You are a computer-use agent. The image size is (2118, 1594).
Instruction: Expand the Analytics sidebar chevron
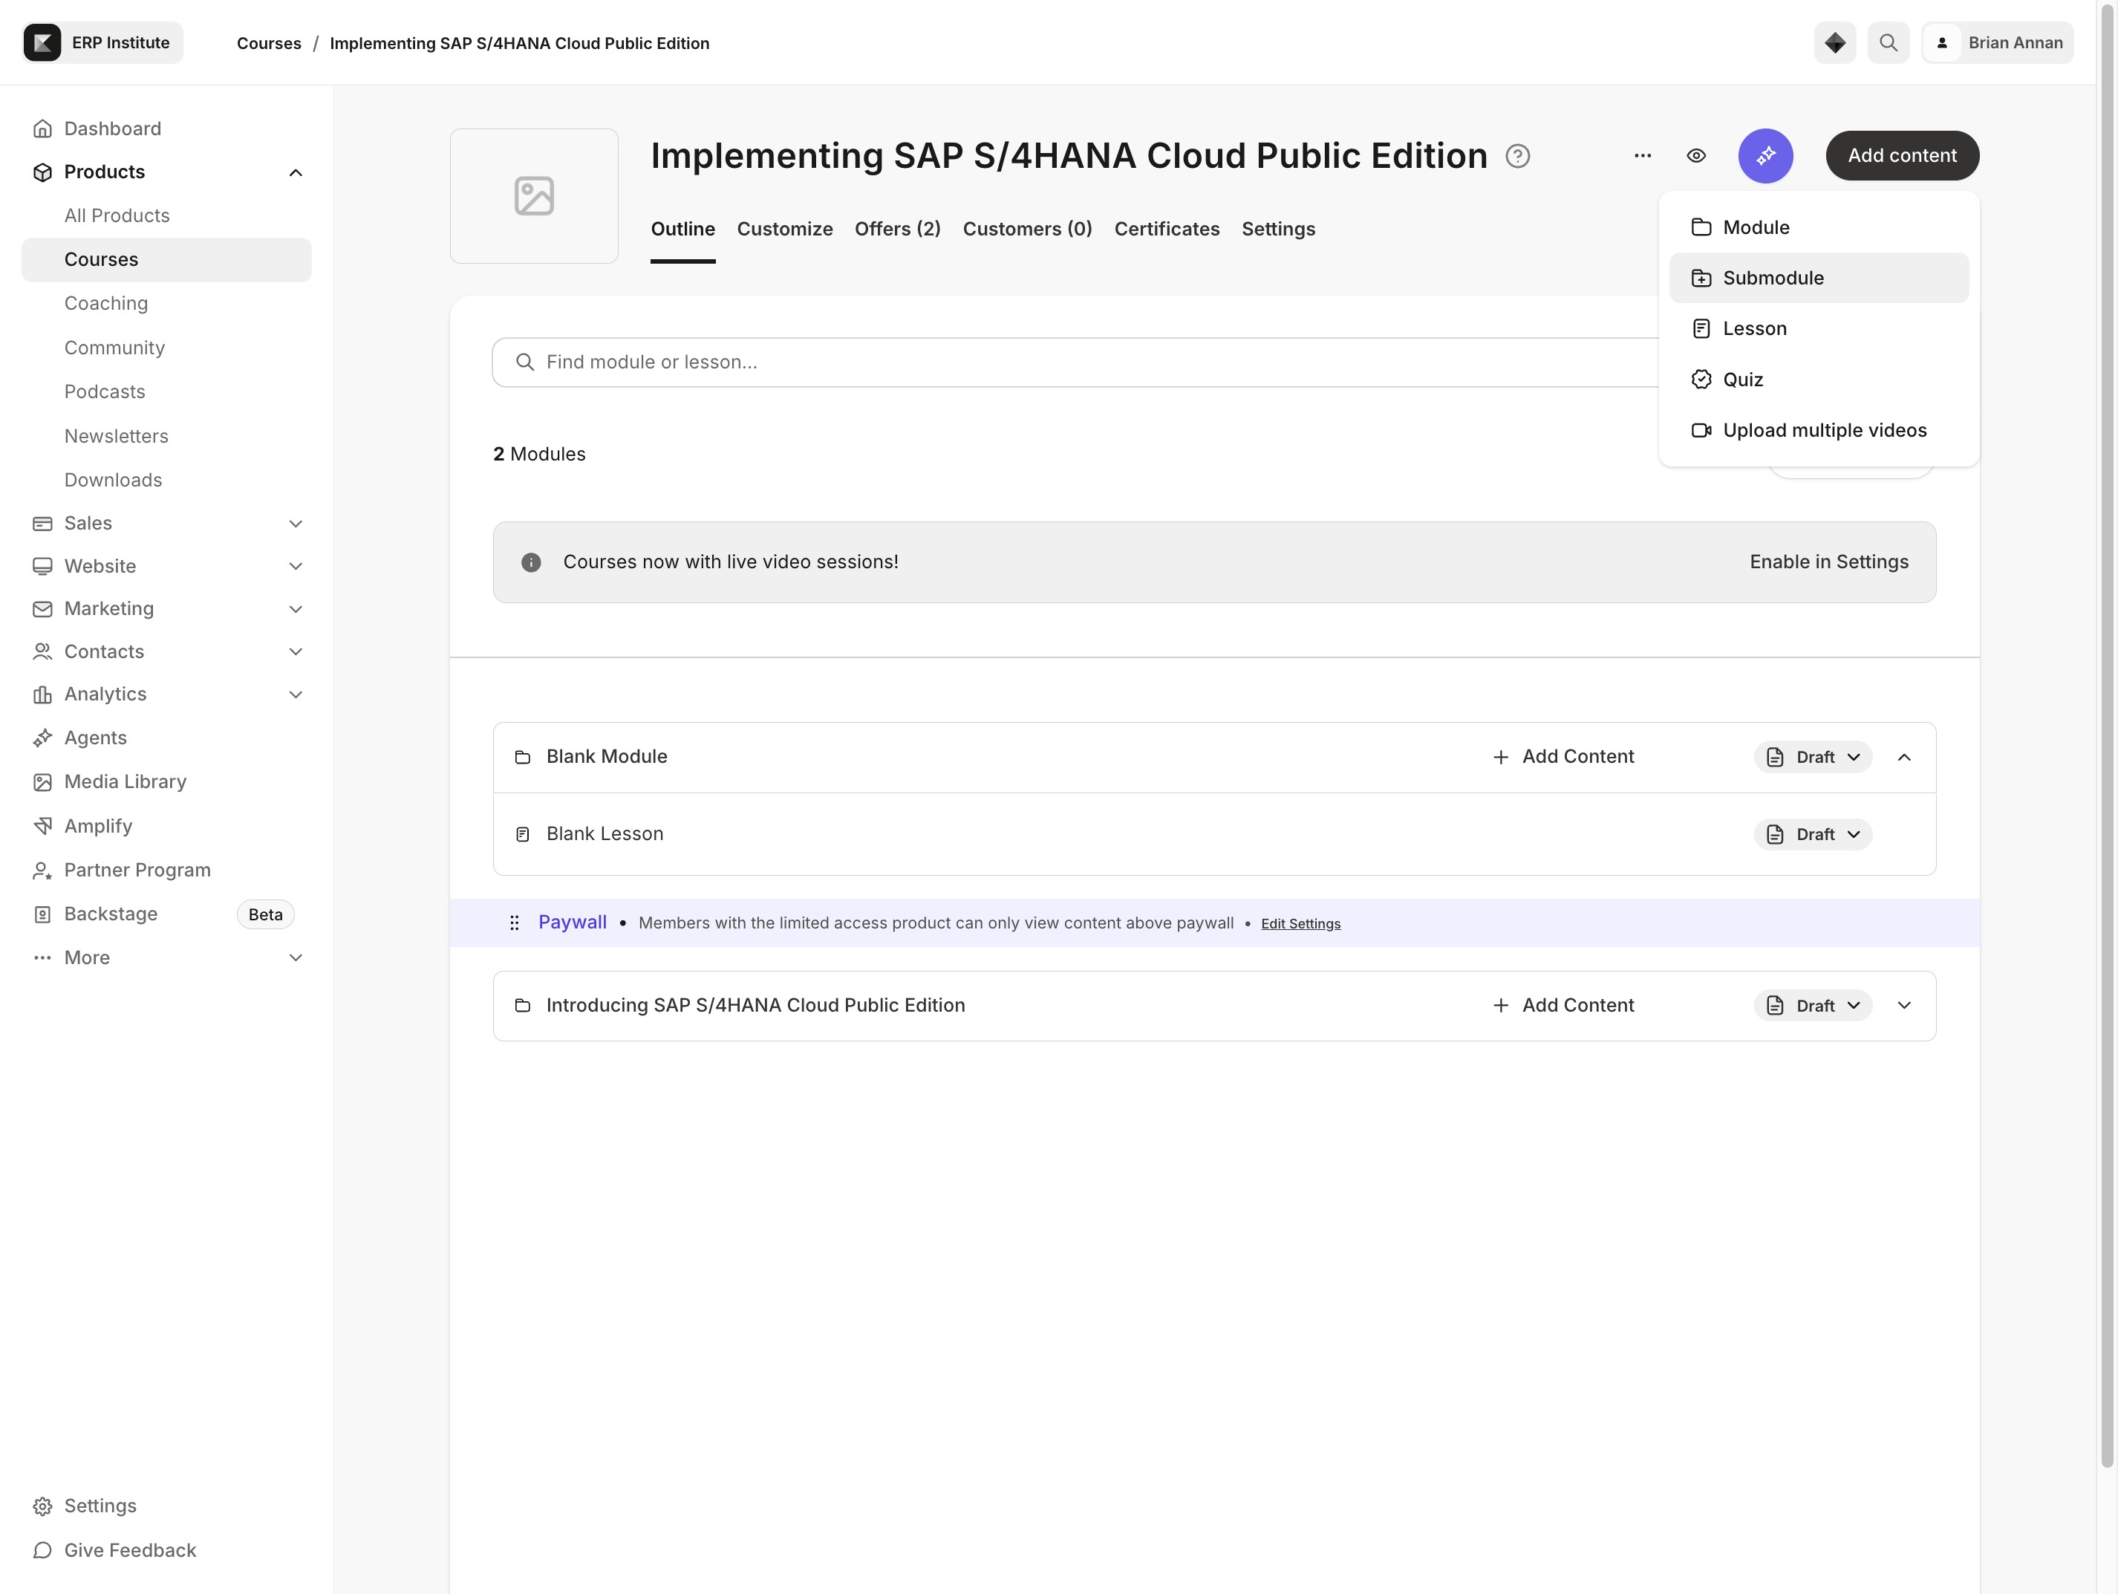coord(296,694)
